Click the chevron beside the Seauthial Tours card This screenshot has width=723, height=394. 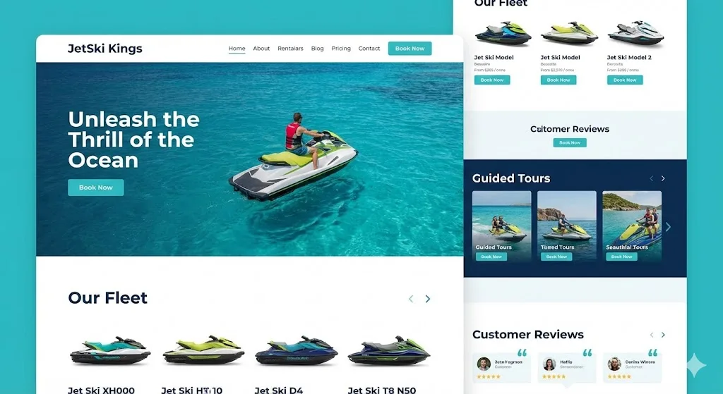click(668, 226)
